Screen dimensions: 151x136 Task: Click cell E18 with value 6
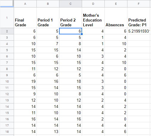coord(116,132)
